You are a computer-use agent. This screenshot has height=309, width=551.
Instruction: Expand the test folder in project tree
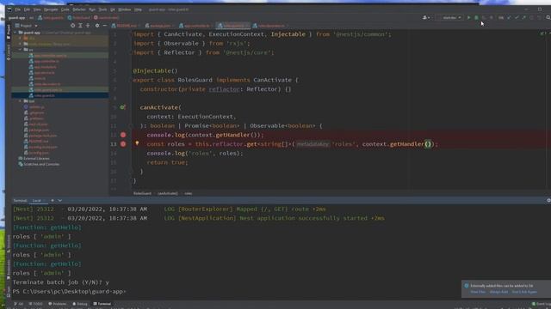point(21,101)
